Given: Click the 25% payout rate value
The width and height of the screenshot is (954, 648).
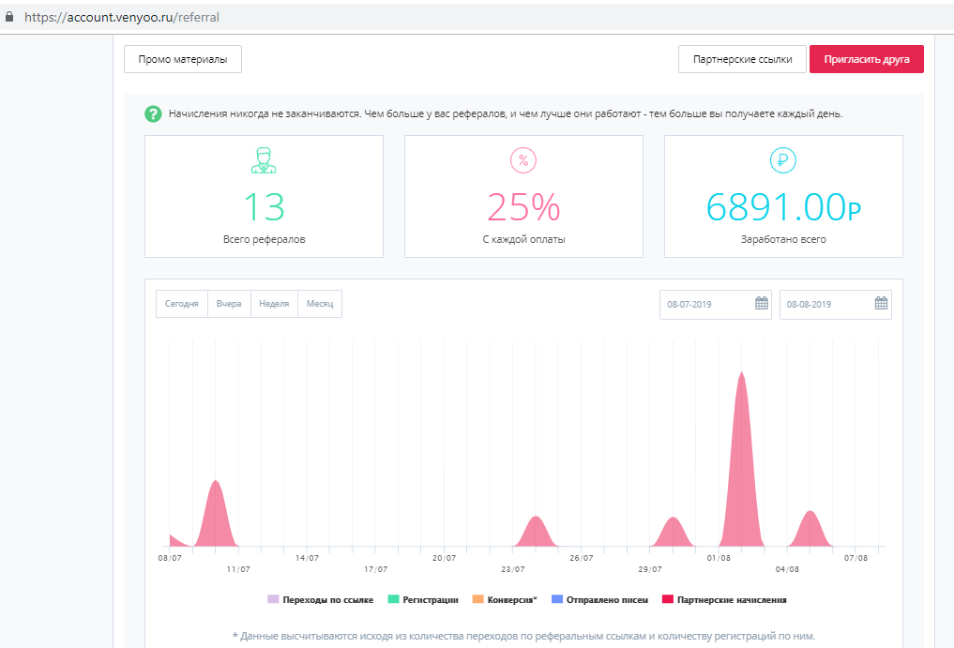Looking at the screenshot, I should tap(523, 207).
